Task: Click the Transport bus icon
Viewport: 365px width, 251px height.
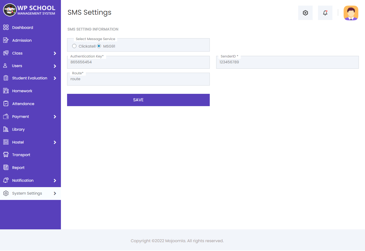Action: coord(6,155)
